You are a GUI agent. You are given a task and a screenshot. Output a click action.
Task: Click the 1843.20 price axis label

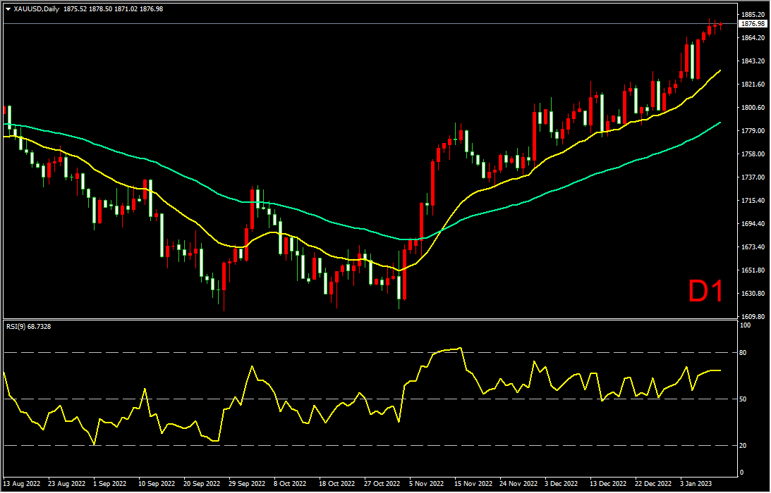[753, 61]
